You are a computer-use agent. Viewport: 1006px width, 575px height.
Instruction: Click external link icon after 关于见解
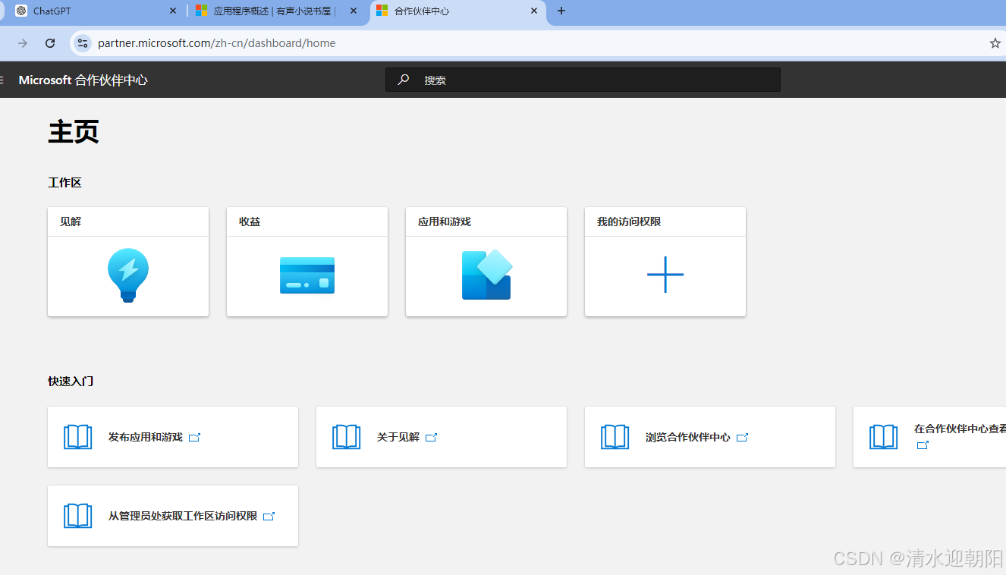[x=431, y=438]
